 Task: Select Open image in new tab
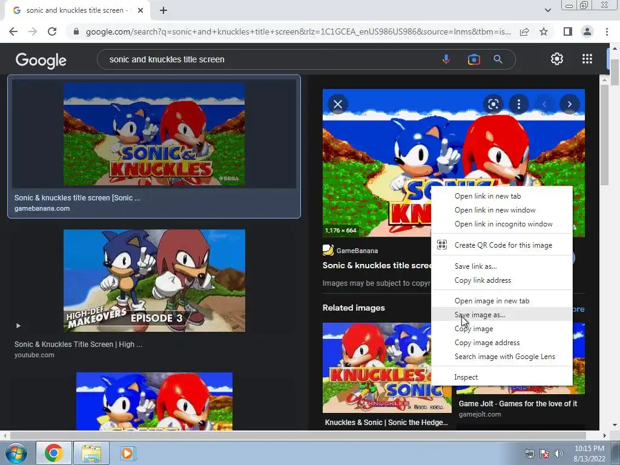(x=501, y=301)
